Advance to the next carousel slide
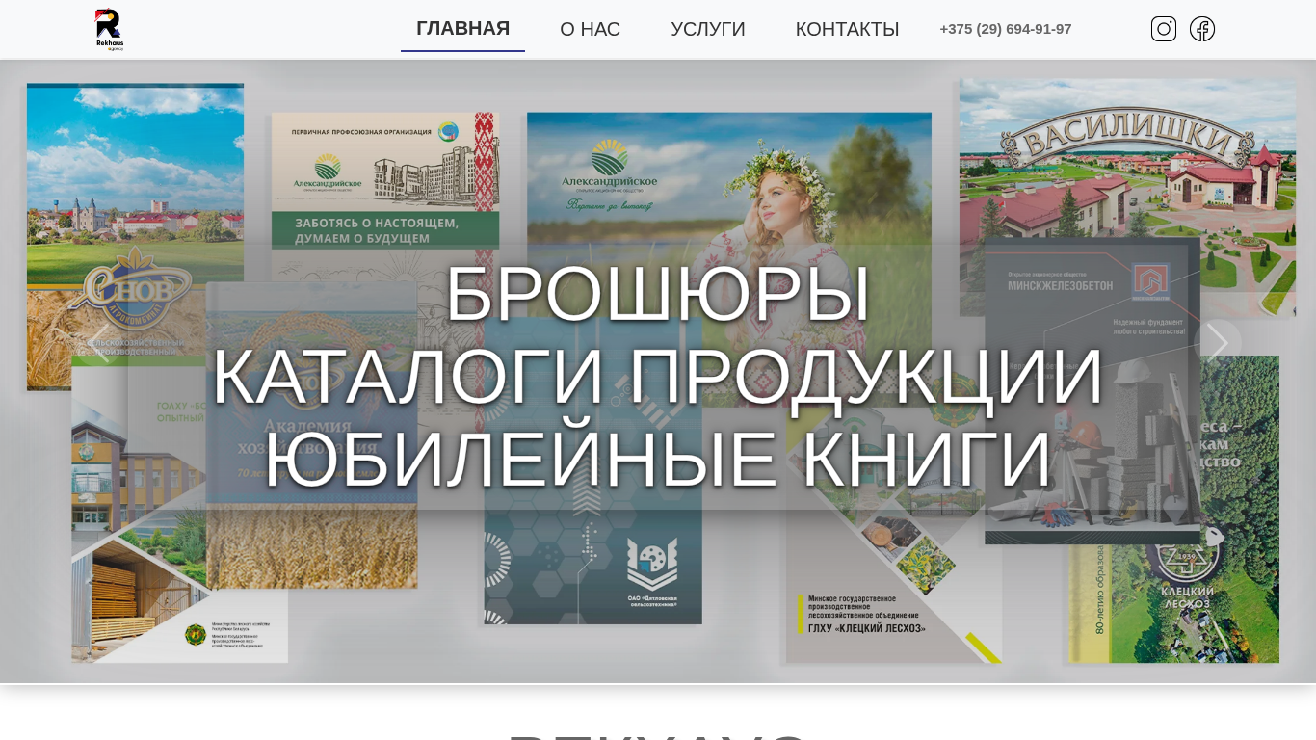The height and width of the screenshot is (740, 1316). coord(1218,343)
